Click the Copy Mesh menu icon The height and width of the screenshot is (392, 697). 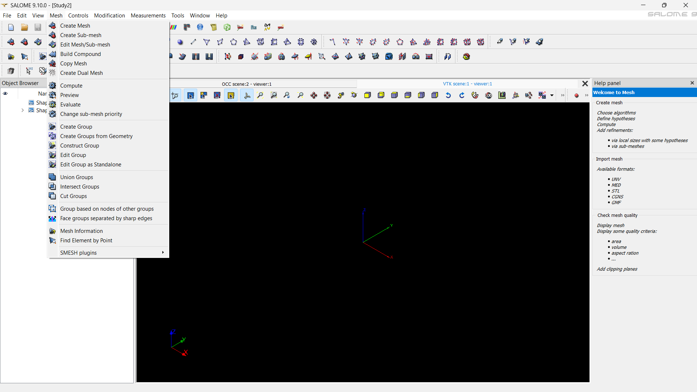[53, 64]
